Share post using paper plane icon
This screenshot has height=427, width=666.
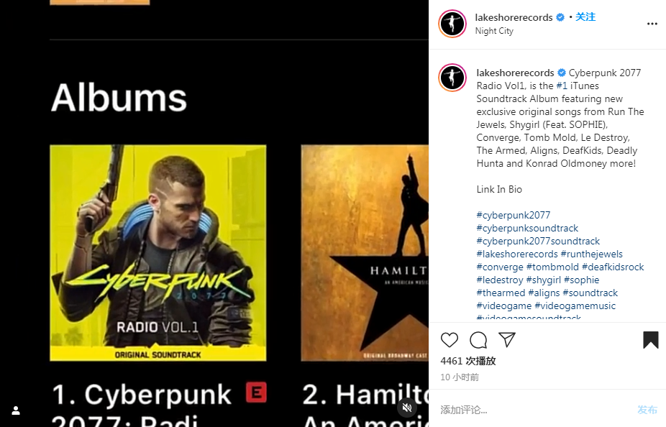507,339
